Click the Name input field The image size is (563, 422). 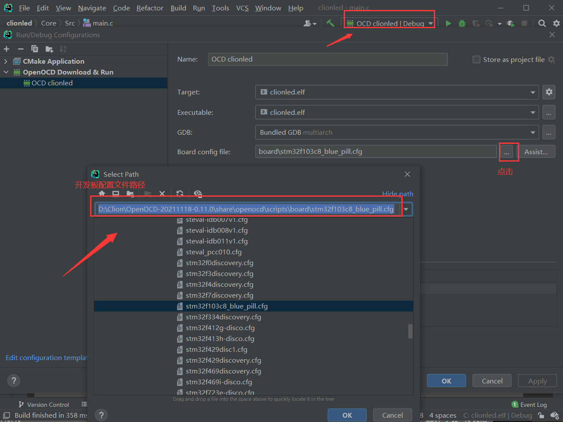[x=328, y=59]
